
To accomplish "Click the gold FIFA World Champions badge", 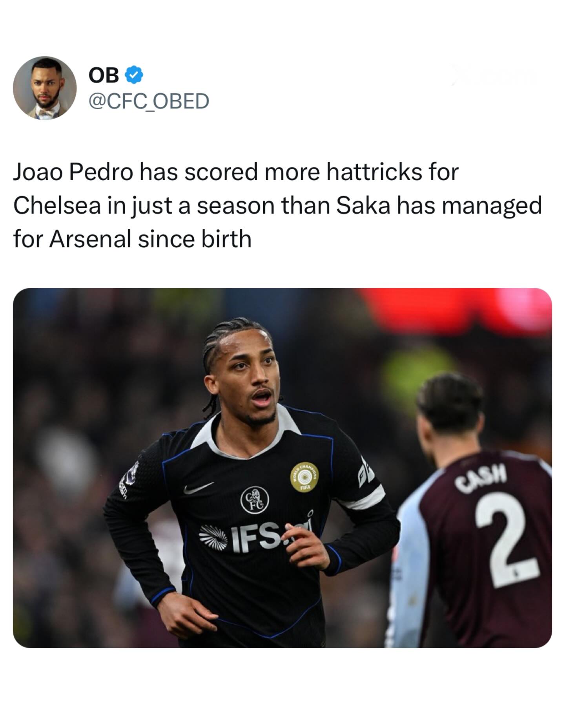I will pos(304,477).
